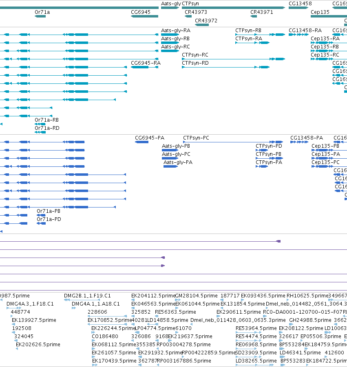The image size is (347, 367).
Task: Select transcript CG6945-RA label
Action: point(146,63)
